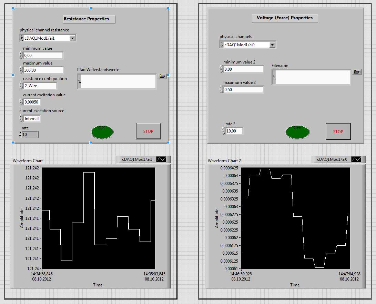This screenshot has width=376, height=304.
Task: Expand physical channel resistance dropdown
Action: tap(72, 38)
